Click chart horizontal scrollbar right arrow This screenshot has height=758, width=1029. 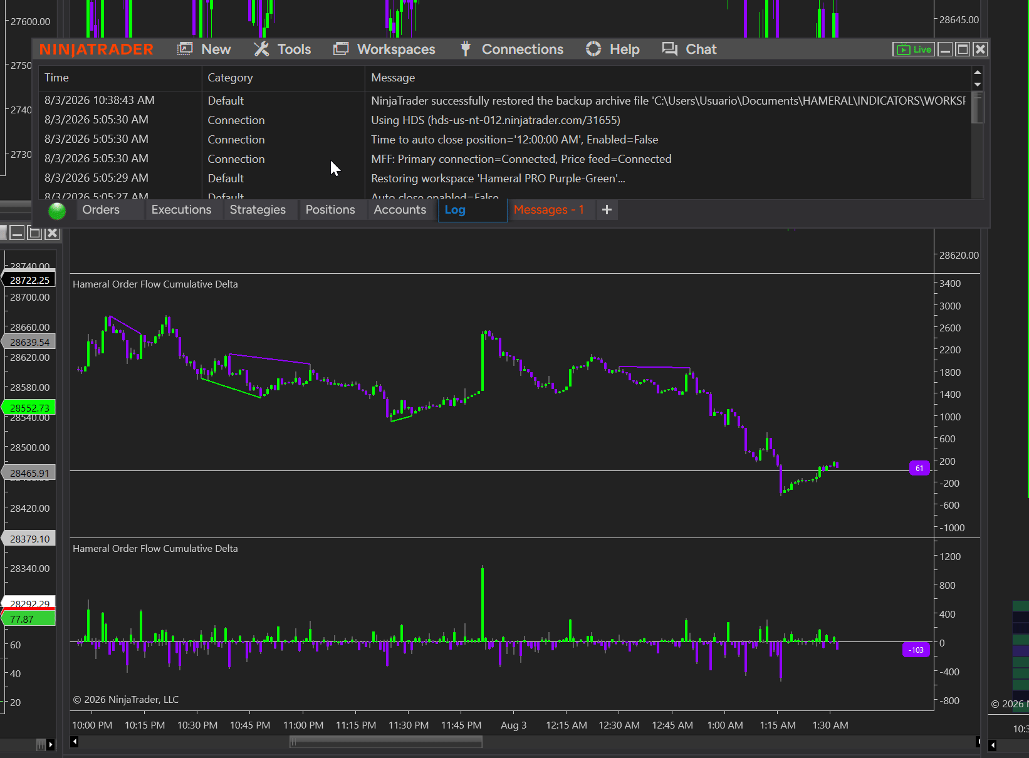pos(978,742)
